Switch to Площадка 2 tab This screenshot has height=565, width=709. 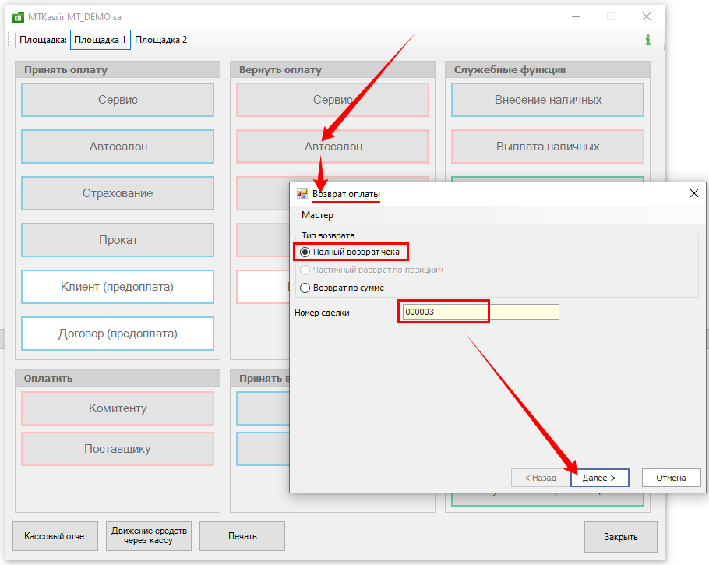(x=161, y=40)
